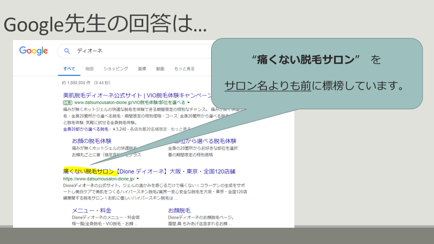Screen dimensions: 434x244
Task: Open the もっと見る menu
Action: (184, 69)
